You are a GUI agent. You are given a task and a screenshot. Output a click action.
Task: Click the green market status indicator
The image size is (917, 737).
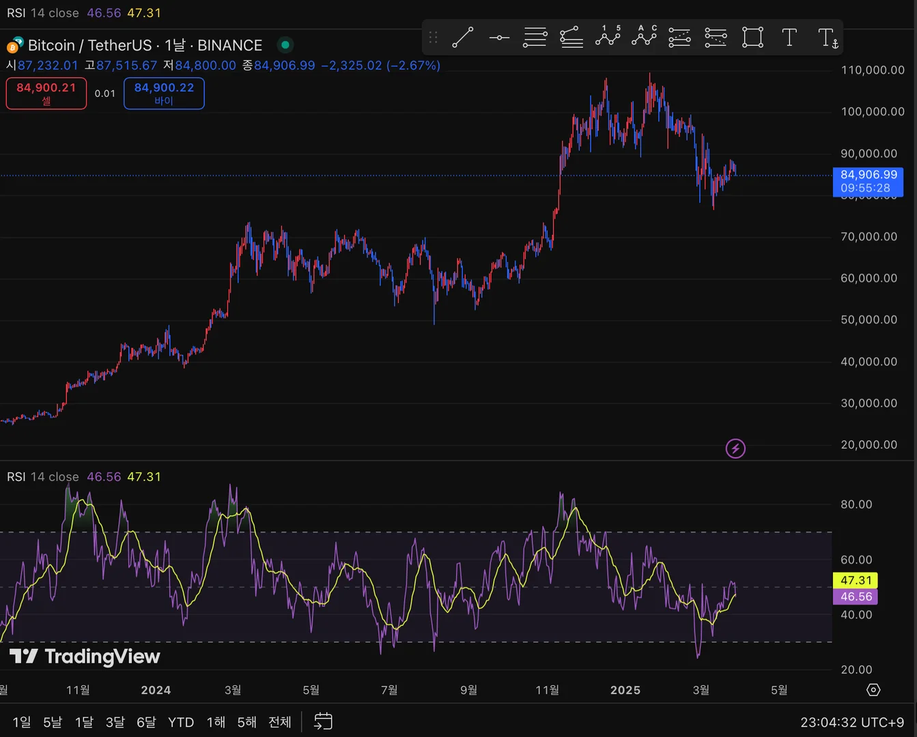click(285, 45)
